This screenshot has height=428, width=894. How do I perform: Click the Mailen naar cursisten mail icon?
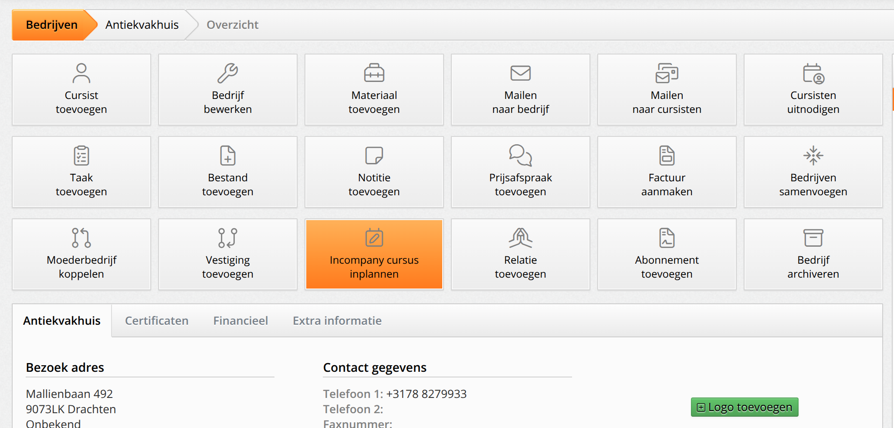667,73
